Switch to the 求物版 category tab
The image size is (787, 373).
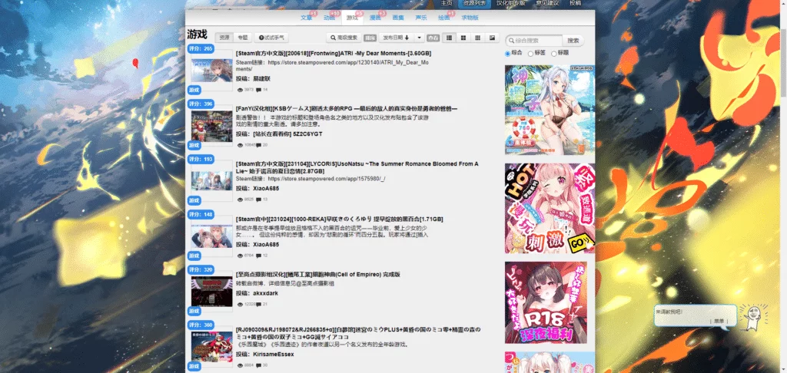coord(470,18)
